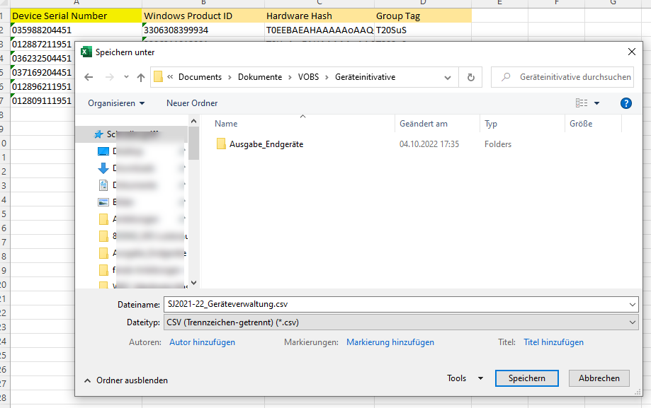
Task: Navigate up one folder with the up arrow
Action: [140, 76]
